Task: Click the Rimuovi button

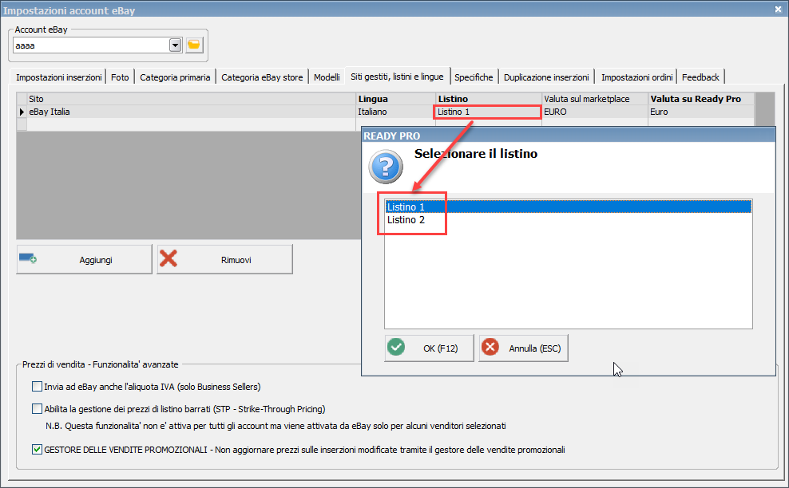Action: 225,259
